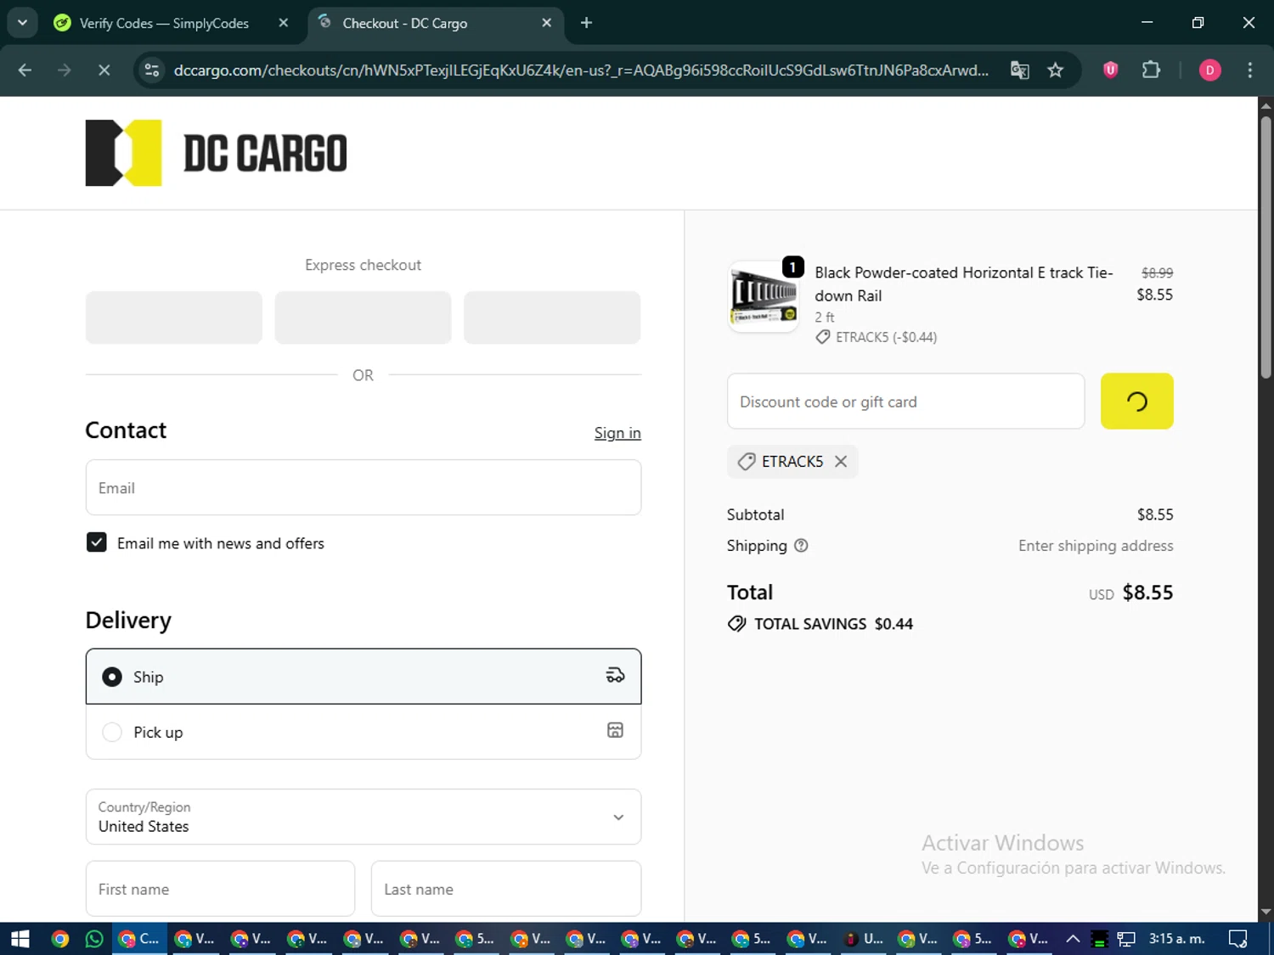Click the taskbar clock 3:15 a. m.
The image size is (1274, 955).
[x=1176, y=939]
